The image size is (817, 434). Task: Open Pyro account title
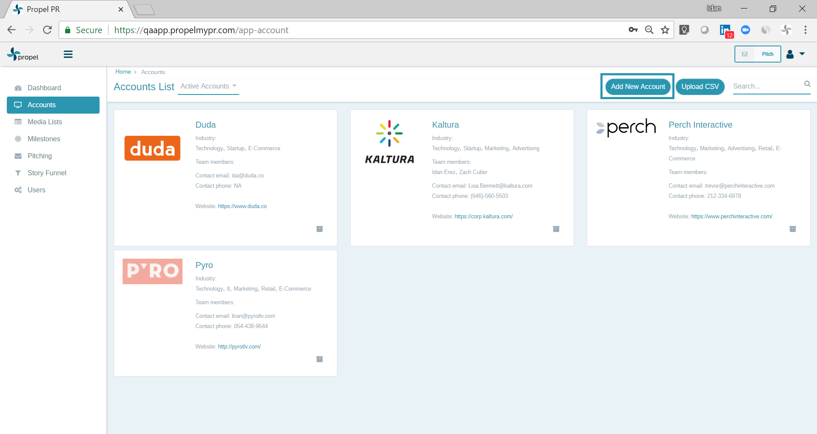tap(204, 265)
